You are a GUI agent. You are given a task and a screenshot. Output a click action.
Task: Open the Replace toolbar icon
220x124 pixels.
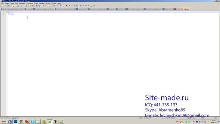39,6
